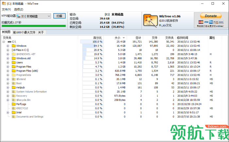The image size is (229, 142).
Task: Click the inetpub folder icon
Action: pos(14,87)
